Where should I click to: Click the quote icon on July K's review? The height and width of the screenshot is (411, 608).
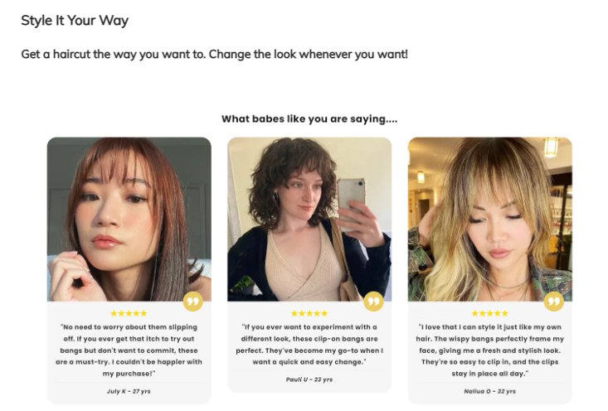tap(193, 301)
